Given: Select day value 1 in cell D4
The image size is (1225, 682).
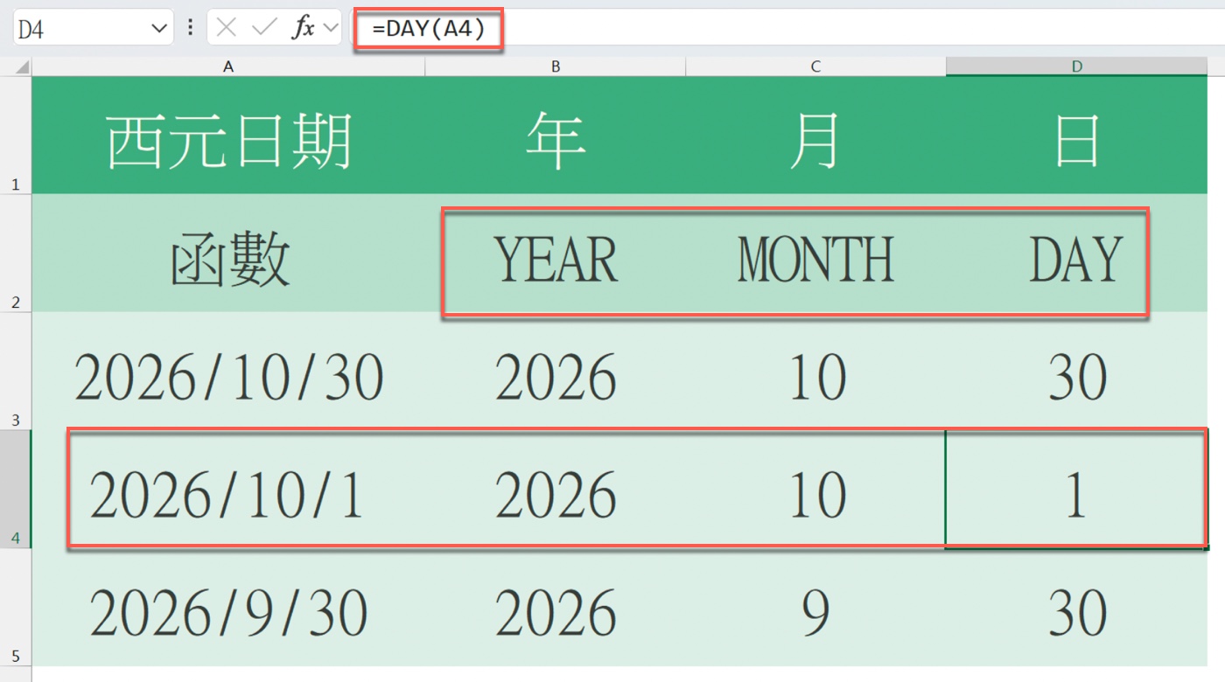Looking at the screenshot, I should 1077,489.
